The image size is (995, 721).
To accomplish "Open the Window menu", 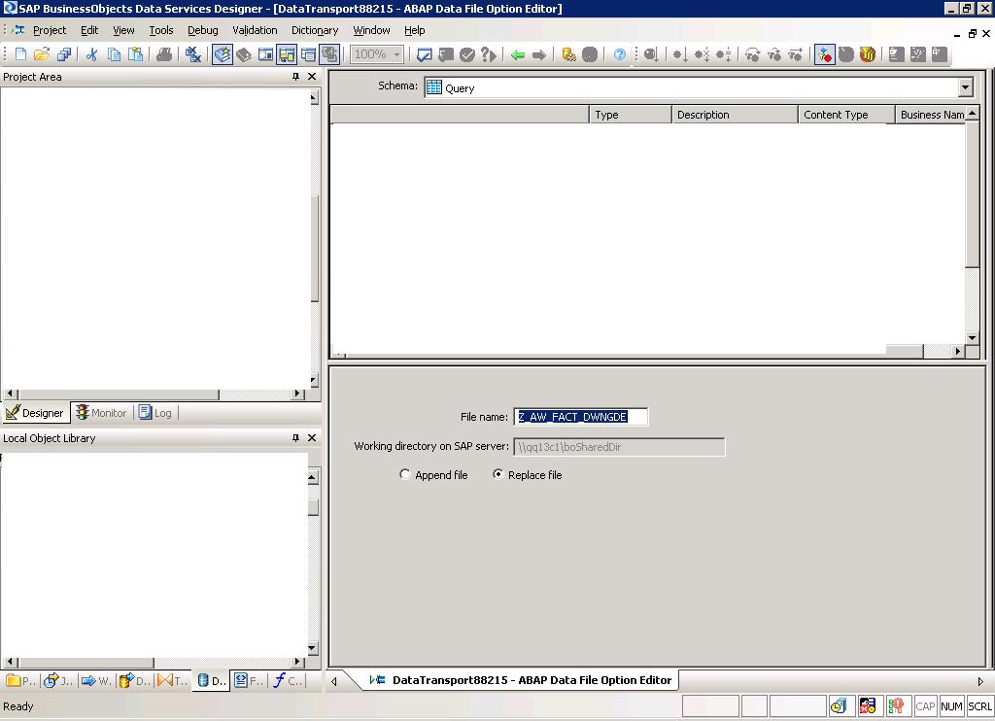I will coord(372,30).
